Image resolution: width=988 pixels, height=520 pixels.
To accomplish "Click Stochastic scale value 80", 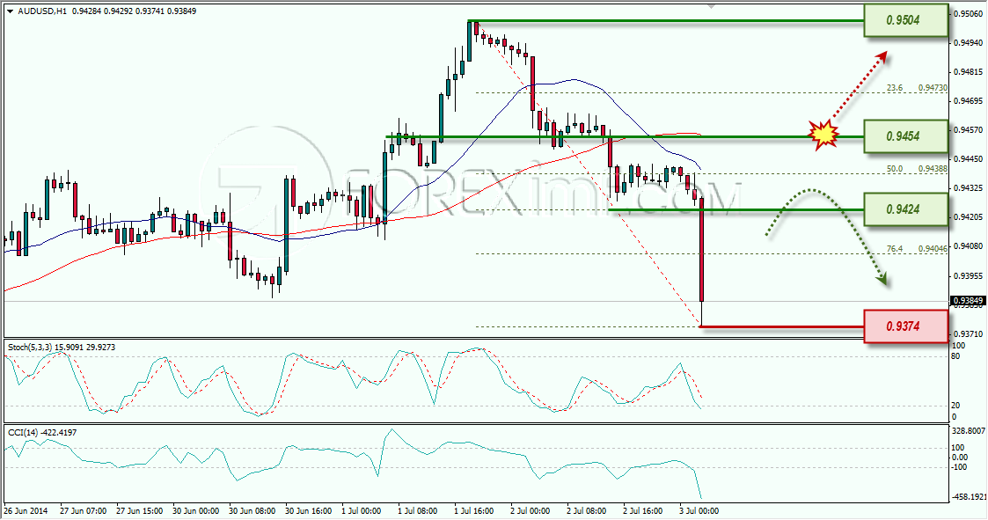I will (956, 356).
